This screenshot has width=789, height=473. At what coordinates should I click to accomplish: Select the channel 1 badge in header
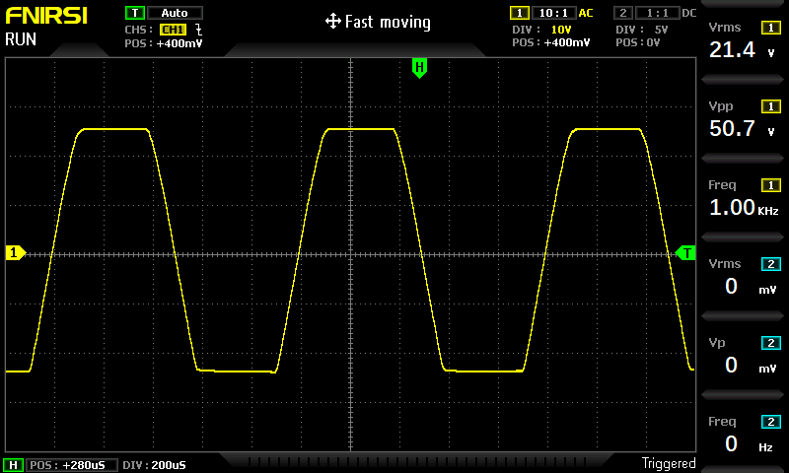click(520, 13)
